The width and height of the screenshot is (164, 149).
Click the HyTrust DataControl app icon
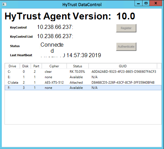click(x=4, y=4)
